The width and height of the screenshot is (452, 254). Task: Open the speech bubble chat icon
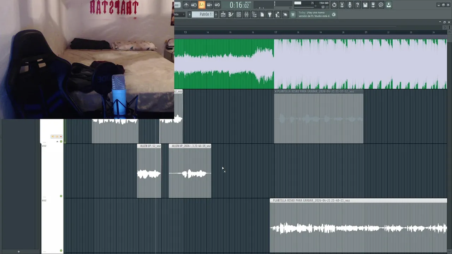click(381, 5)
